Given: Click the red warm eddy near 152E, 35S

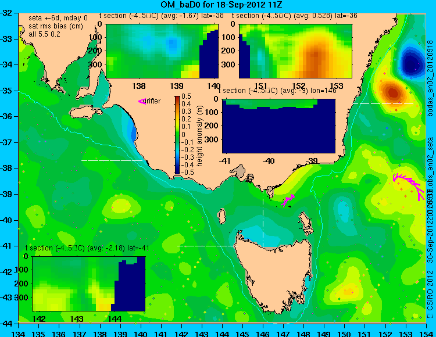Looking at the screenshot, I should click(392, 92).
